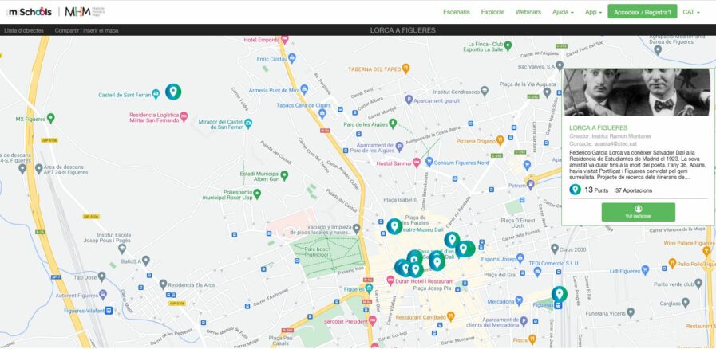The height and width of the screenshot is (349, 716).
Task: Select the teal pin at Teatre-Museu Dalí
Action: [x=394, y=226]
